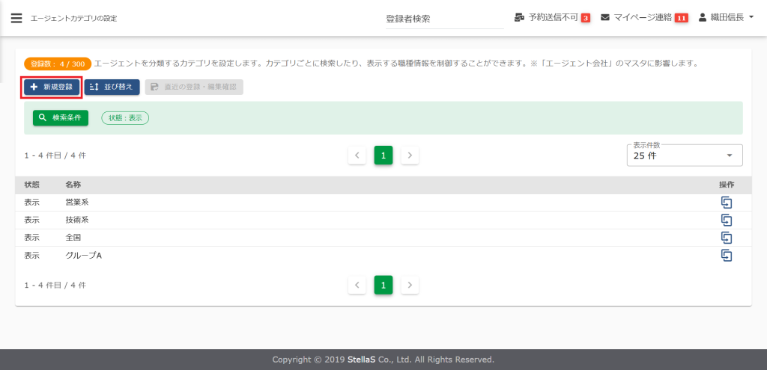Click copy icon for グループA row
The height and width of the screenshot is (370, 767).
(725, 256)
